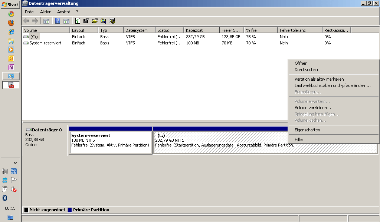
Task: Expand hidden tray icons with the chevron
Action: point(15,162)
